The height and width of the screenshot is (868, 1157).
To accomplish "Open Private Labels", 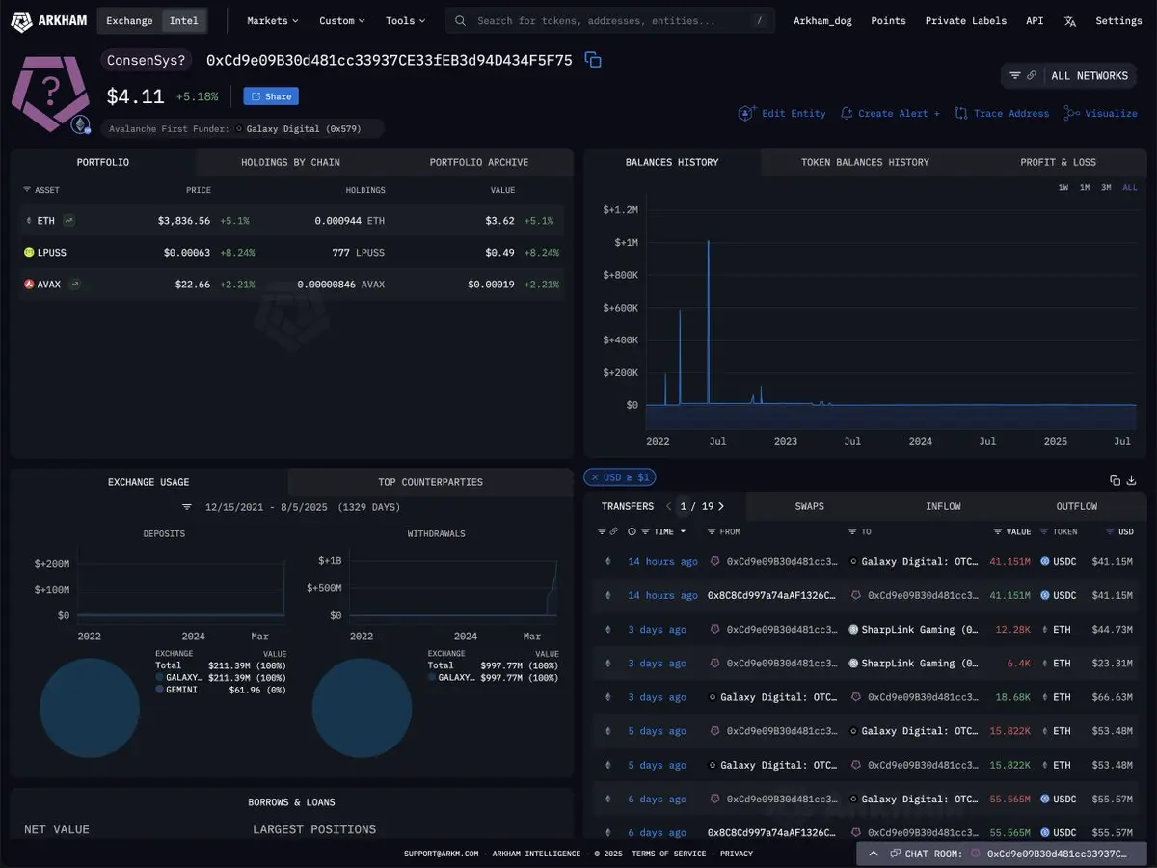I will pos(965,20).
